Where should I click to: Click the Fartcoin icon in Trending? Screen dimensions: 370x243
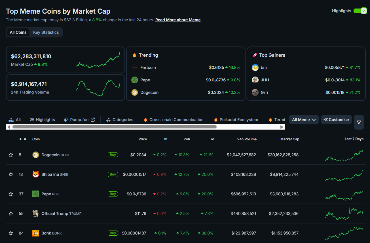[x=135, y=67]
